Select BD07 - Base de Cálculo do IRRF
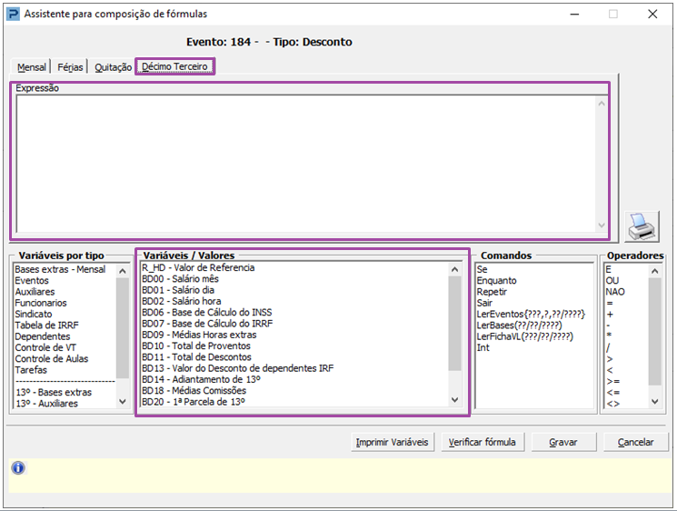677x511 pixels. pos(208,324)
